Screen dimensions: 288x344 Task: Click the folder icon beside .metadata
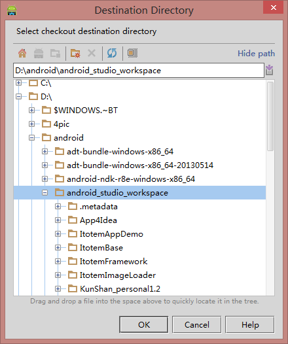[x=73, y=206]
